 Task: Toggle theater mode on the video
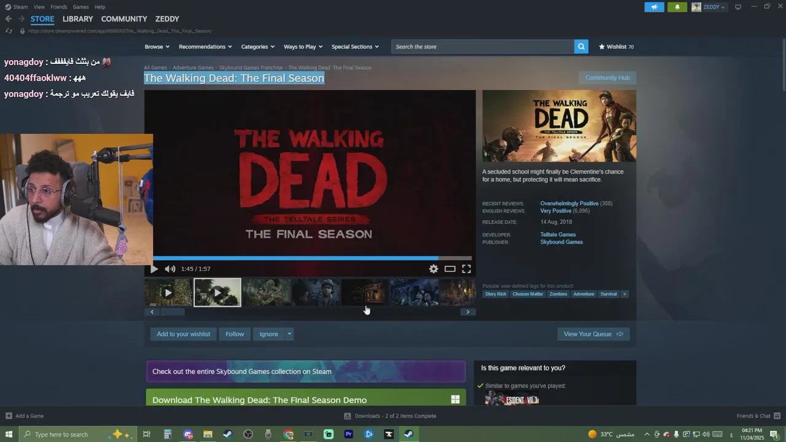click(450, 269)
